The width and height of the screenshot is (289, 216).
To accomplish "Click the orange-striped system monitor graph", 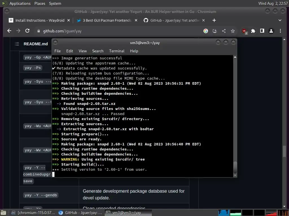I will (x=283, y=213).
